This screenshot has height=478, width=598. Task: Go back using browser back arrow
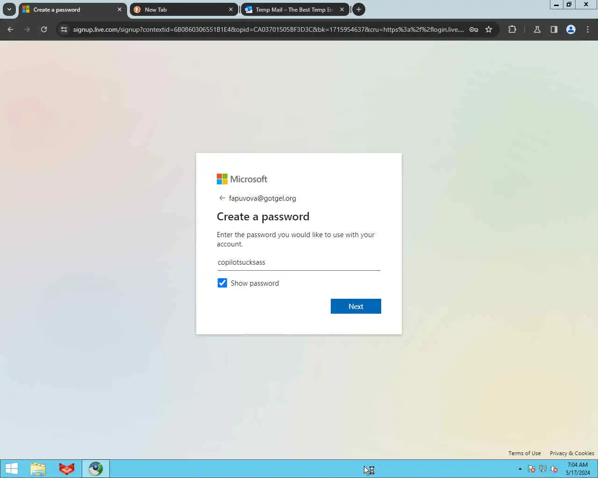[10, 29]
